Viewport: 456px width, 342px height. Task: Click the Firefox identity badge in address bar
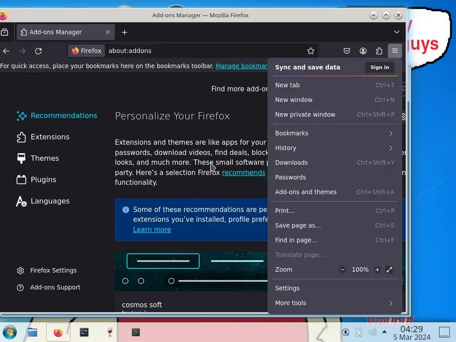[x=86, y=51]
